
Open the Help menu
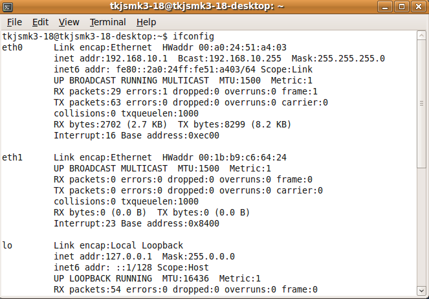click(146, 22)
